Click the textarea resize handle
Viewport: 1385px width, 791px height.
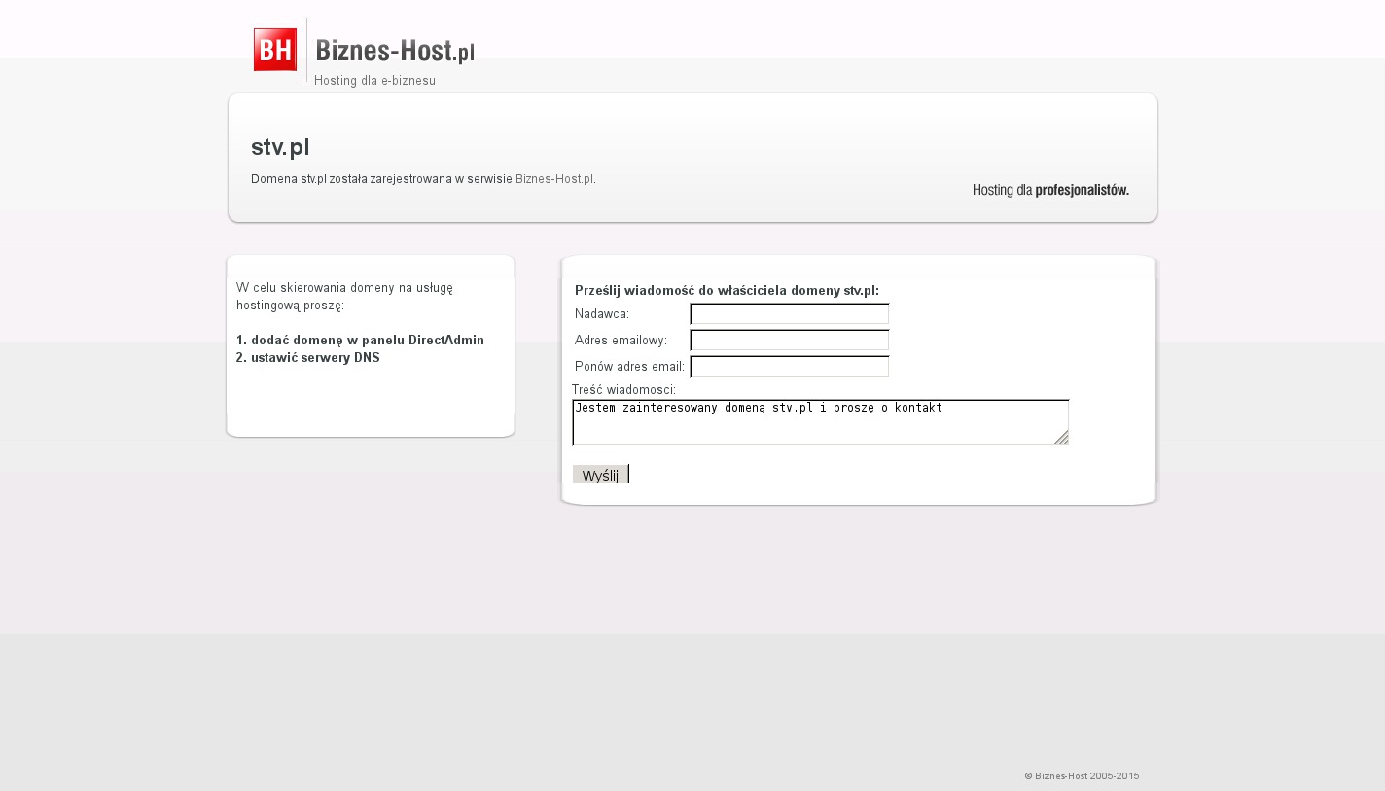(x=1062, y=438)
